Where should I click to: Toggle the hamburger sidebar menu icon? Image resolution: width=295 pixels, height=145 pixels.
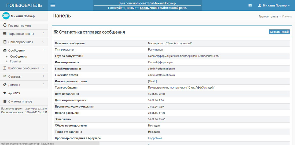point(53,5)
